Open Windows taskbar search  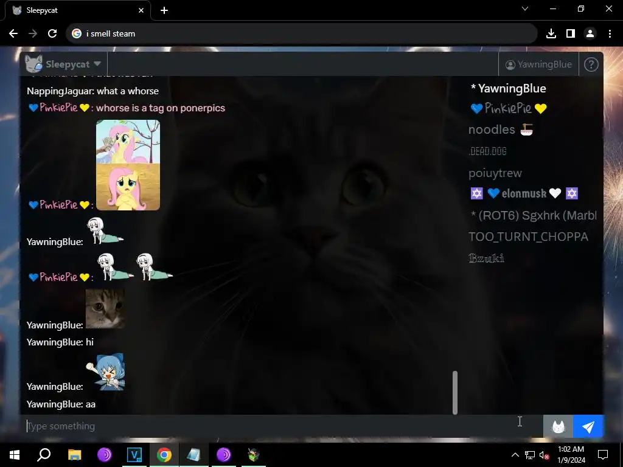[x=44, y=455]
